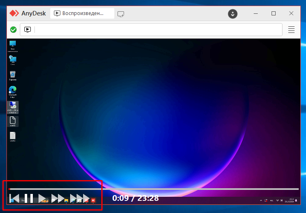Click the playback icon in the address bar

(28, 30)
